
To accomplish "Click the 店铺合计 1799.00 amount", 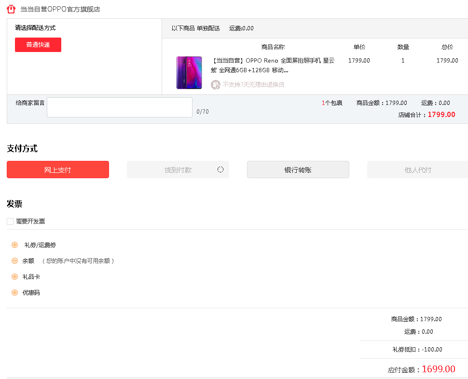I will pyautogui.click(x=441, y=115).
